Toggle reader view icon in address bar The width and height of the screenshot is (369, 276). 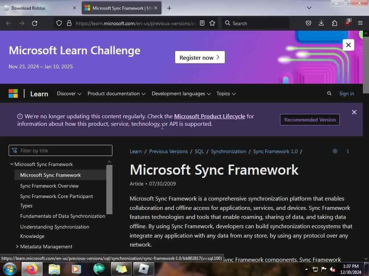(x=202, y=23)
